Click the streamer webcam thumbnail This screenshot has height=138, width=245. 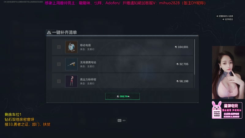(228, 72)
